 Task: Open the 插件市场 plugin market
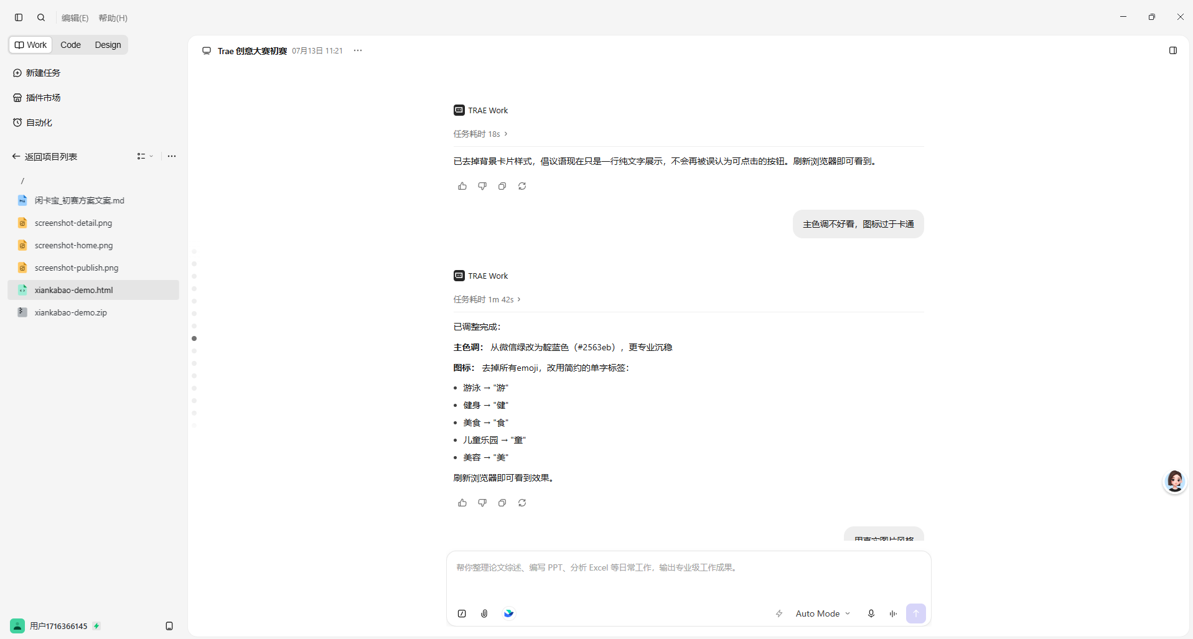point(37,98)
